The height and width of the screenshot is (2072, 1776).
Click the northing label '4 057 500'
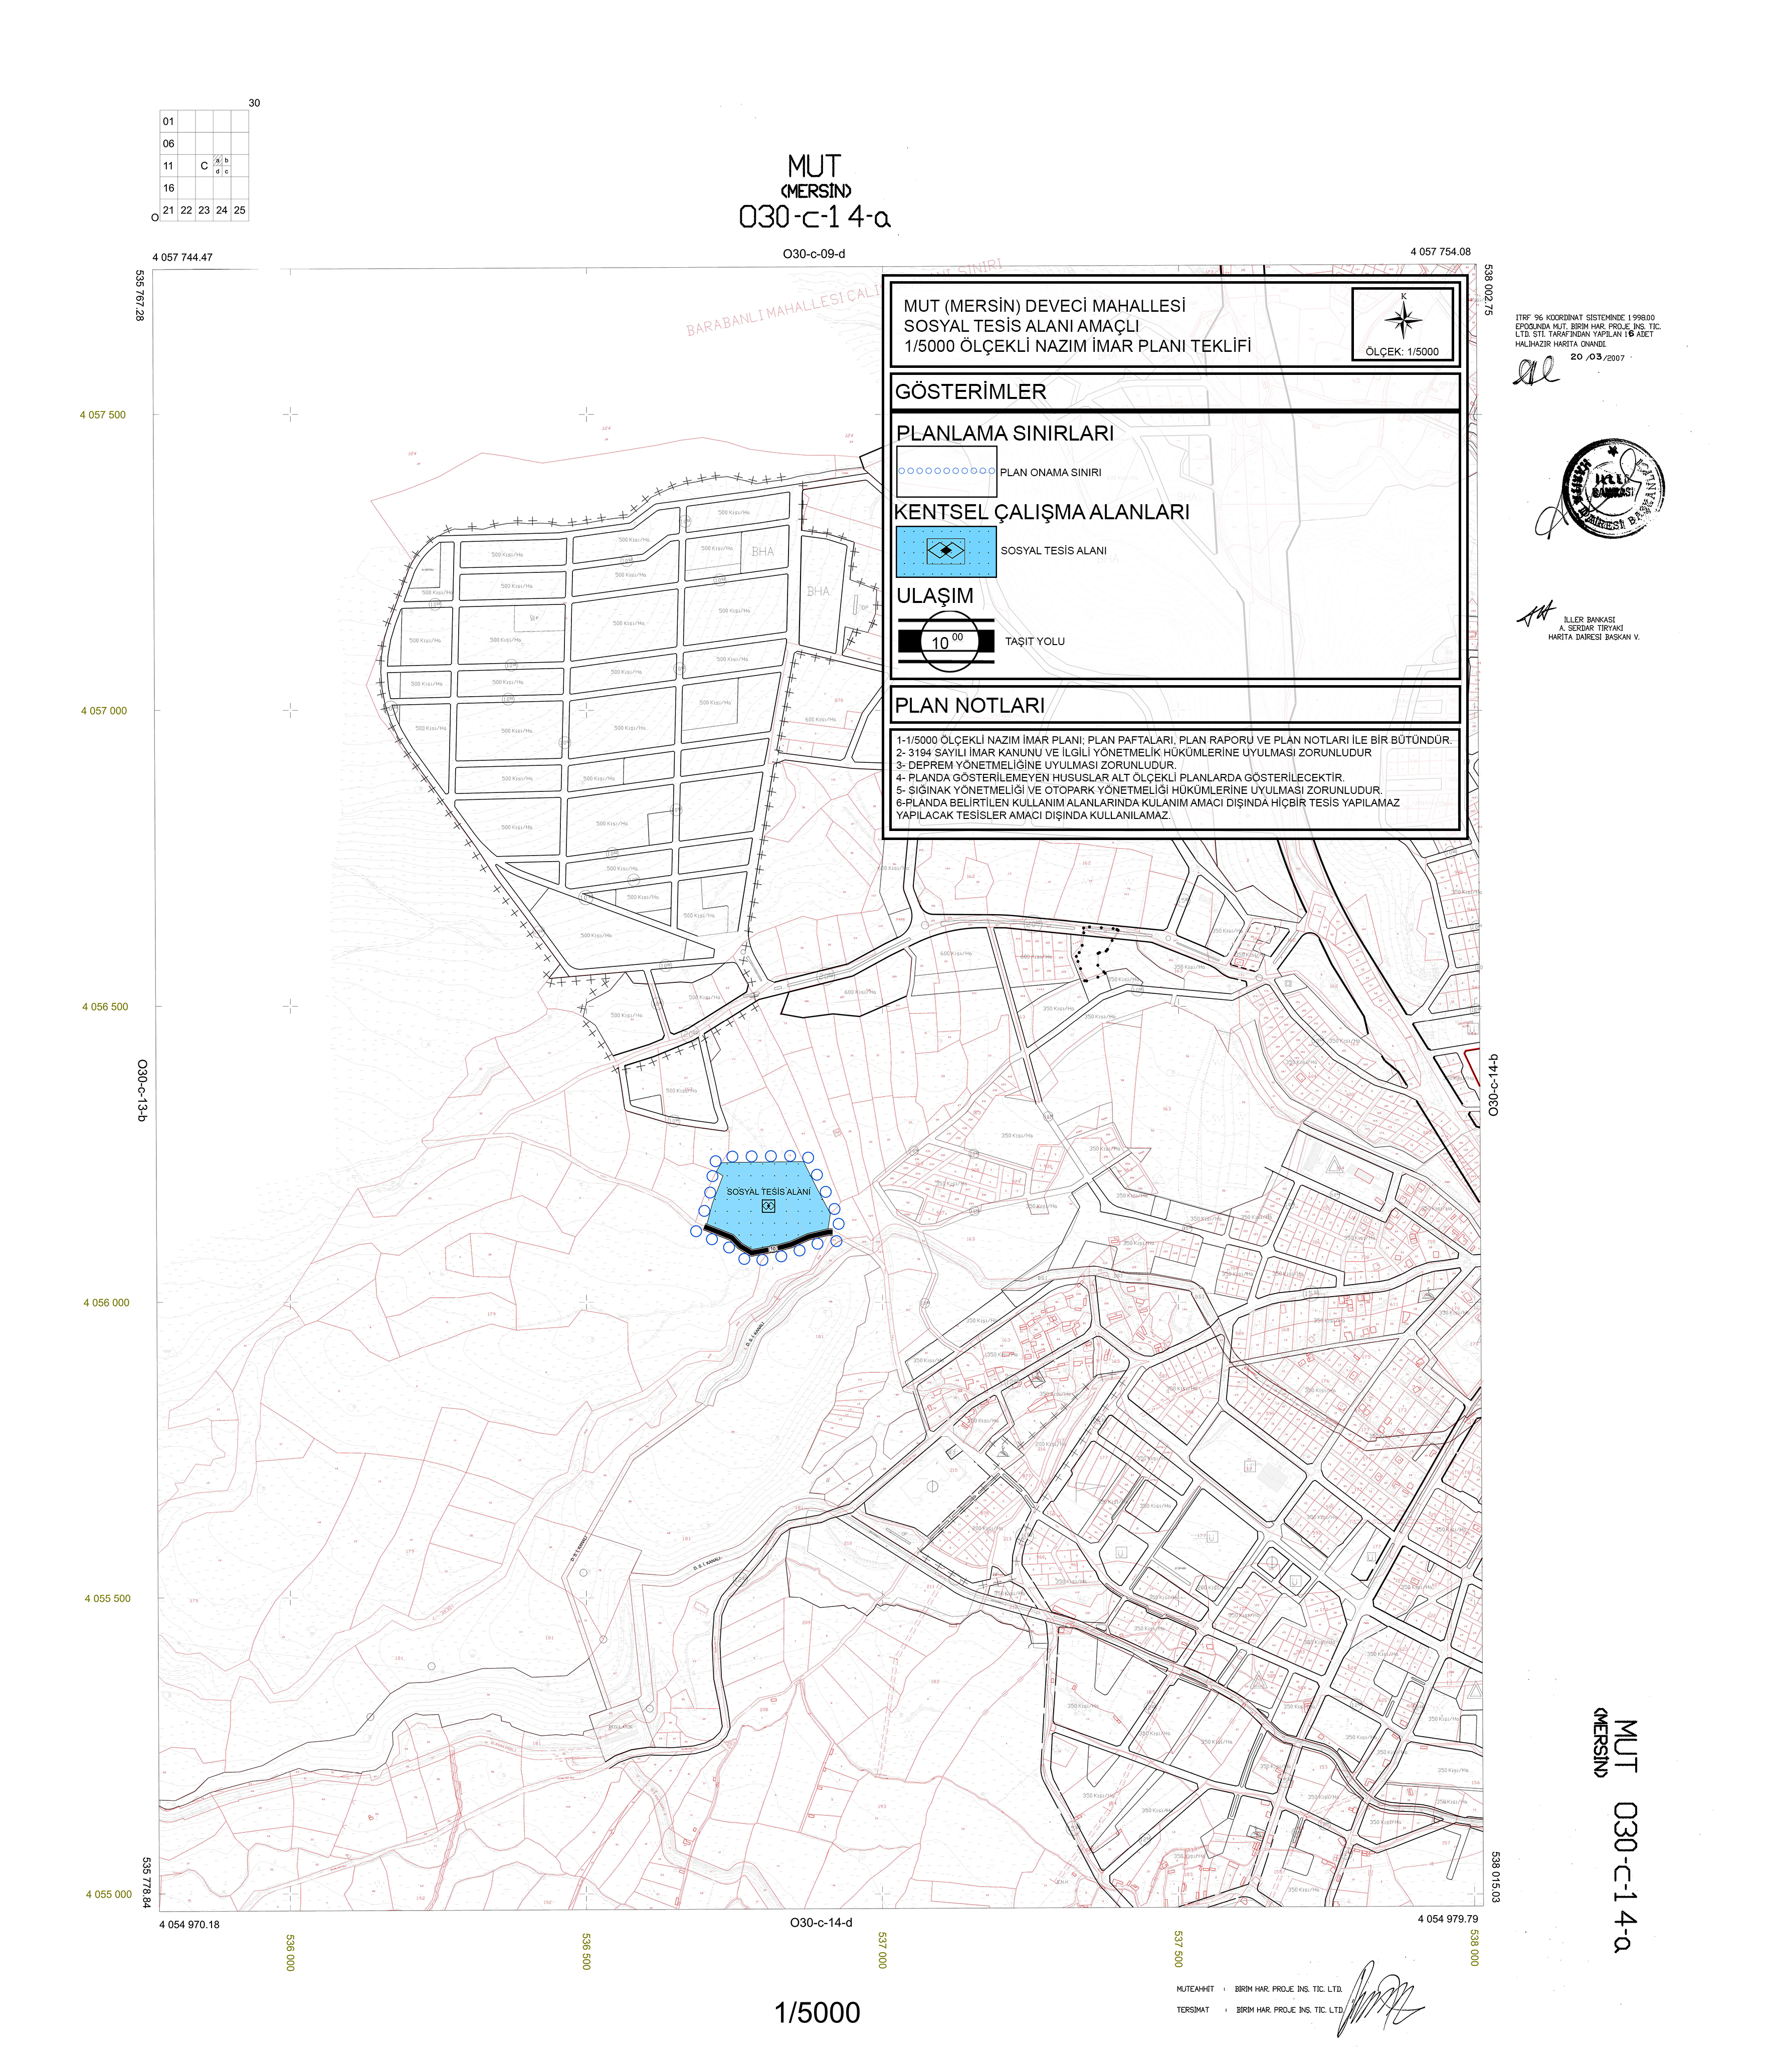pos(103,415)
